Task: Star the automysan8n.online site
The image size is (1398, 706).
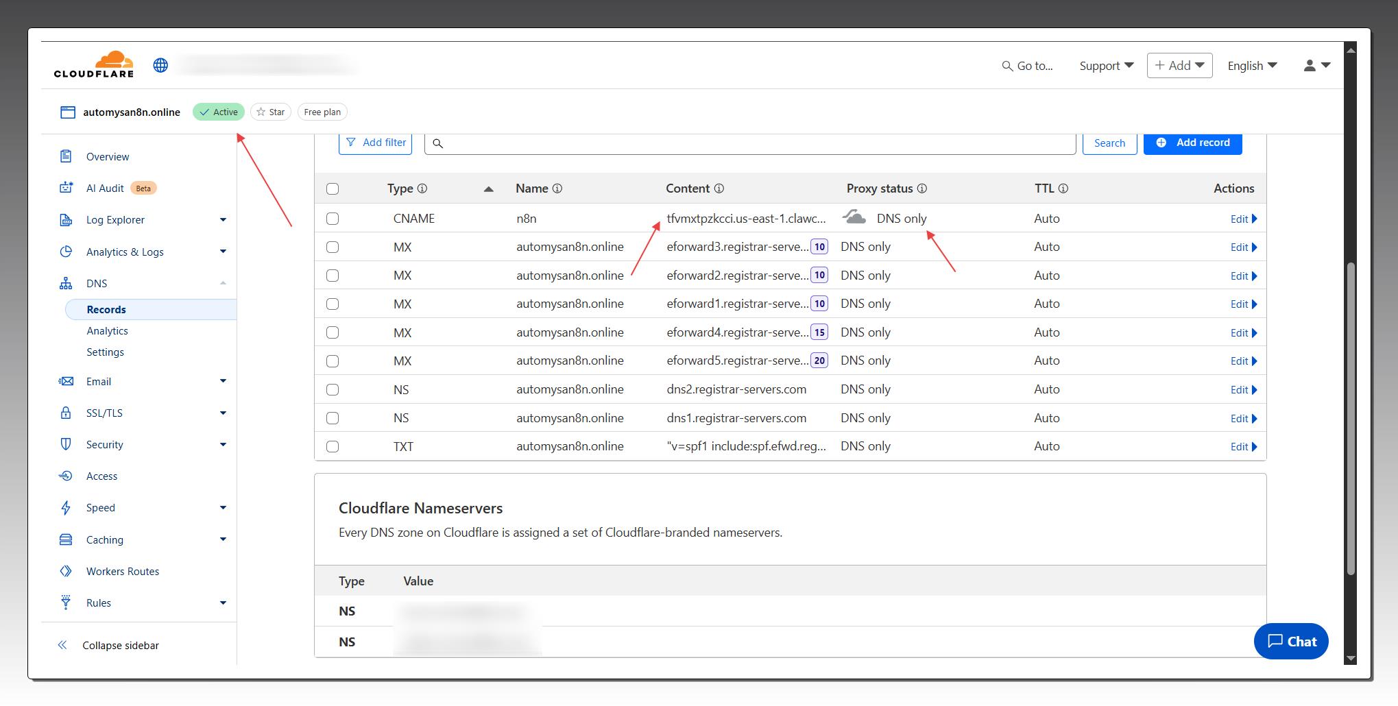Action: pyautogui.click(x=271, y=112)
